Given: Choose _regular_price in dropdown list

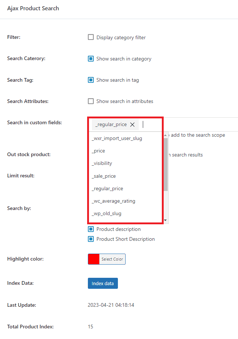Looking at the screenshot, I should 107,188.
